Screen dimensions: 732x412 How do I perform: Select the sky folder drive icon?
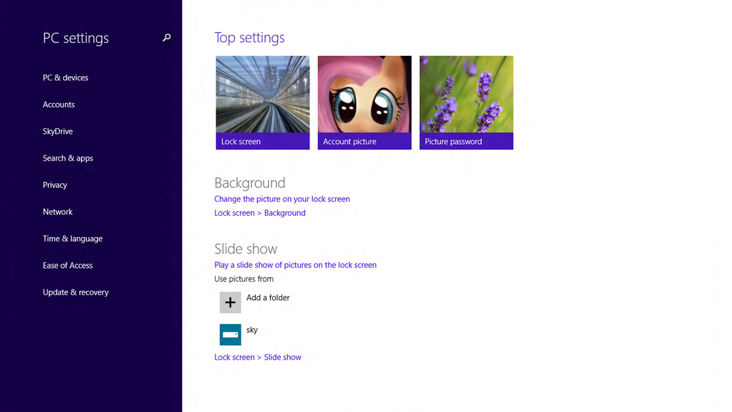pyautogui.click(x=230, y=335)
